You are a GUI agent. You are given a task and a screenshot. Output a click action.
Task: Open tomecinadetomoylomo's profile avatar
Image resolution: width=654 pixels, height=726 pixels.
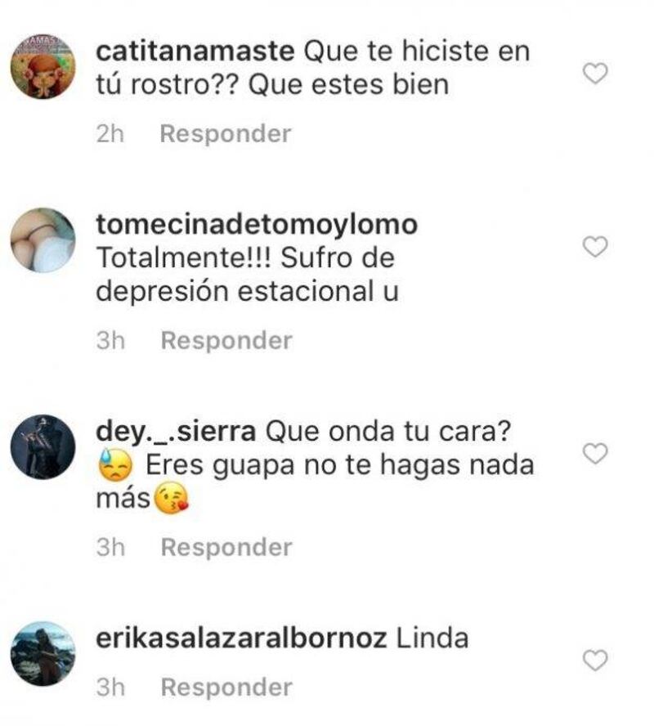coord(43,240)
